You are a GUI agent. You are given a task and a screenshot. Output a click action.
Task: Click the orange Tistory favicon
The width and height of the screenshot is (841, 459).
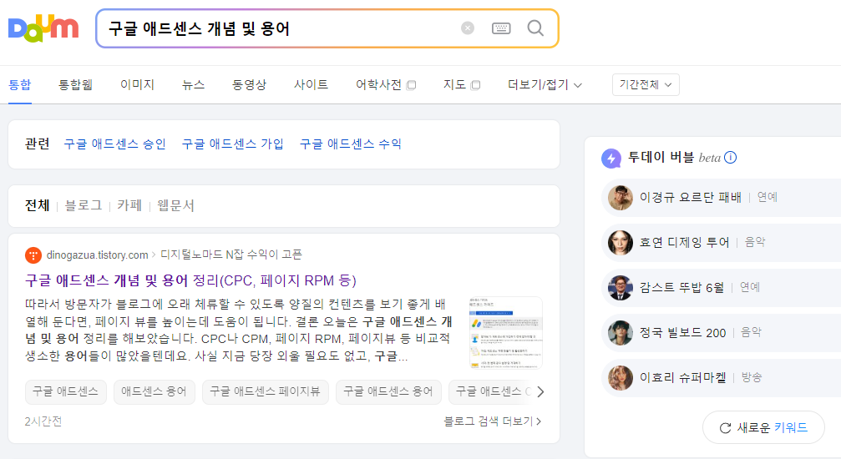[x=33, y=255]
